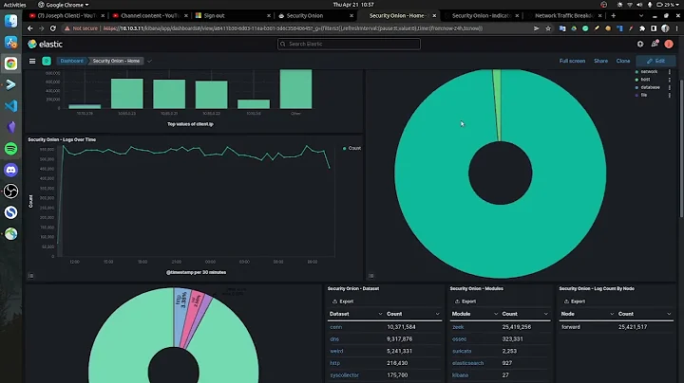The height and width of the screenshot is (383, 684).
Task: Toggle the file legend entry
Action: (x=641, y=96)
